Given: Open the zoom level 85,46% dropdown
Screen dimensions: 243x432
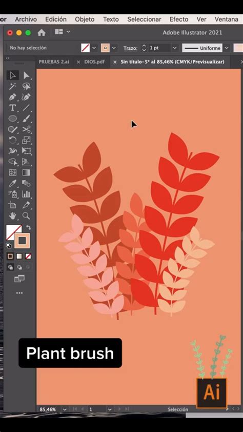Looking at the screenshot, I should click(x=65, y=409).
